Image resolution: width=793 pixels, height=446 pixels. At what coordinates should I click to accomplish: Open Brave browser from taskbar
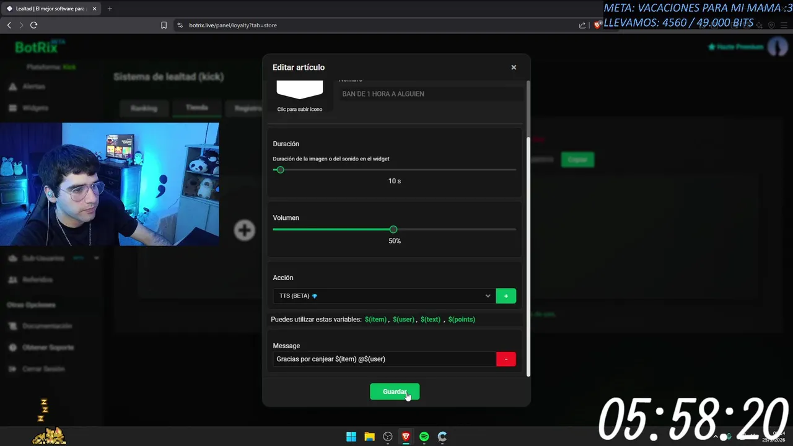406,437
